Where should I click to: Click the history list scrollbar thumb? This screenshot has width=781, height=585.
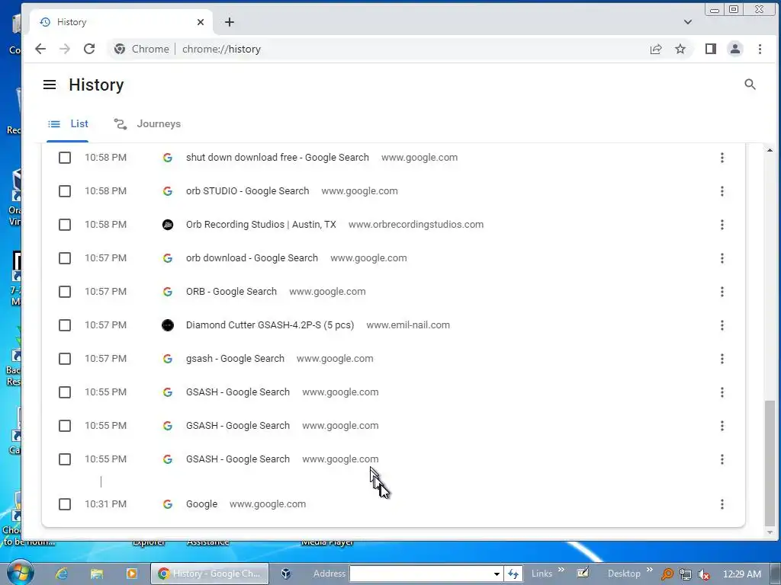point(770,462)
